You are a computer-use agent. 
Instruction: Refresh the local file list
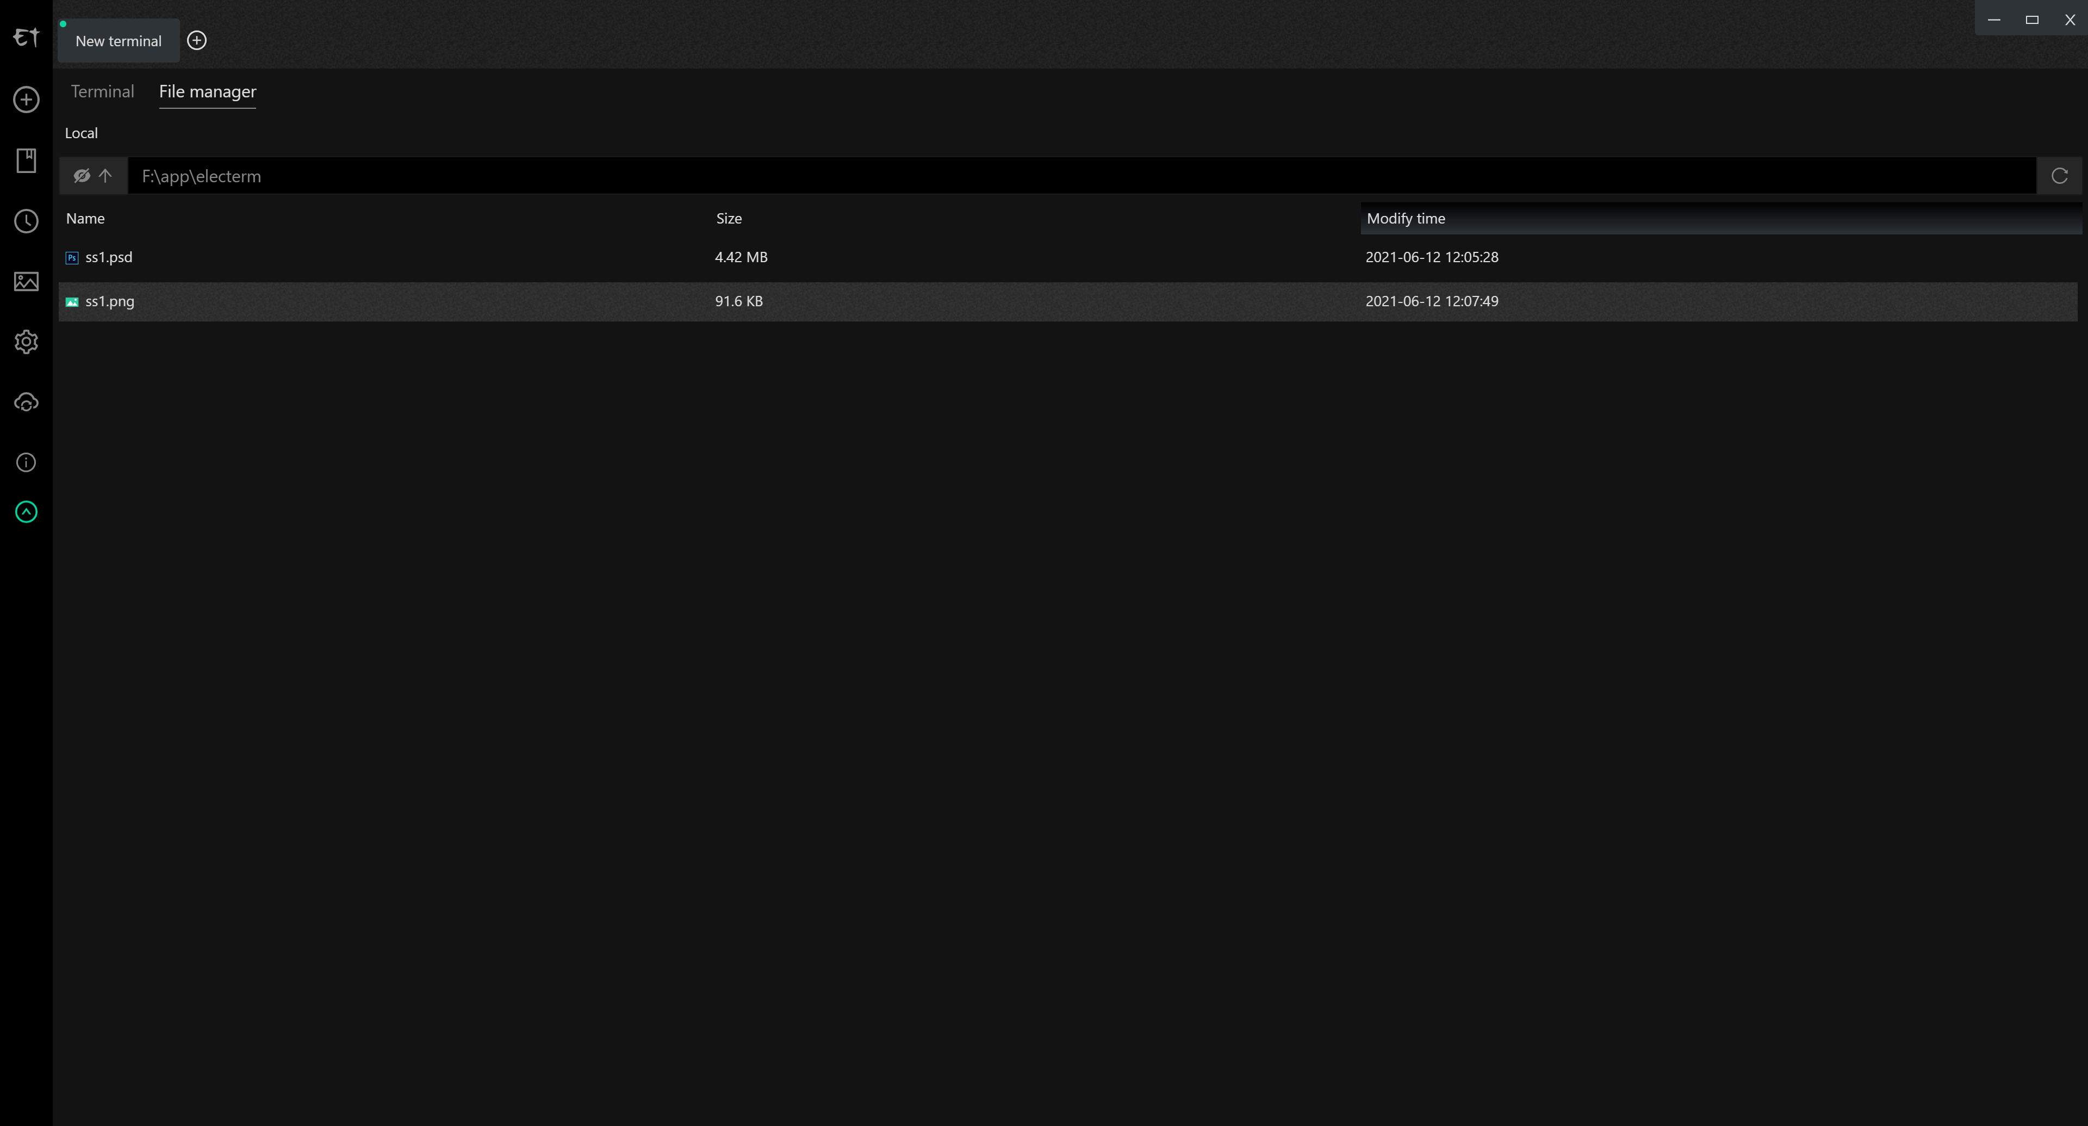click(2059, 176)
